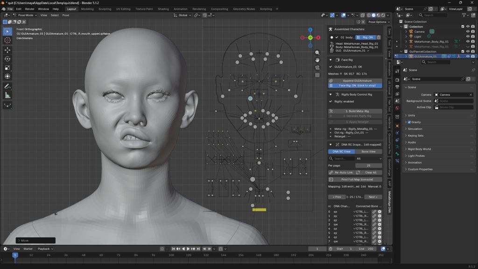Click the zoom magnifier viewport icon
478x269 pixels.
pyautogui.click(x=317, y=52)
